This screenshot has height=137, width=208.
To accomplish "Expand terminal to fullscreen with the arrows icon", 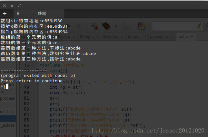I will coord(19,5).
